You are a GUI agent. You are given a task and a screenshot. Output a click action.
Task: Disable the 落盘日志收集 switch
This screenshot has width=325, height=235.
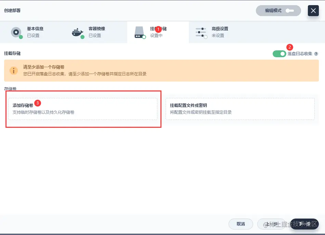[279, 54]
